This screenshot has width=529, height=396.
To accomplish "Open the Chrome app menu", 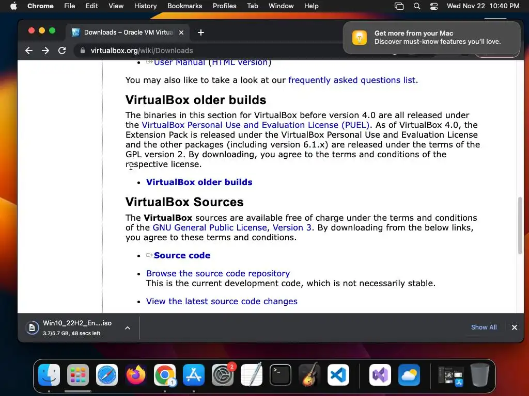I will 40,6.
